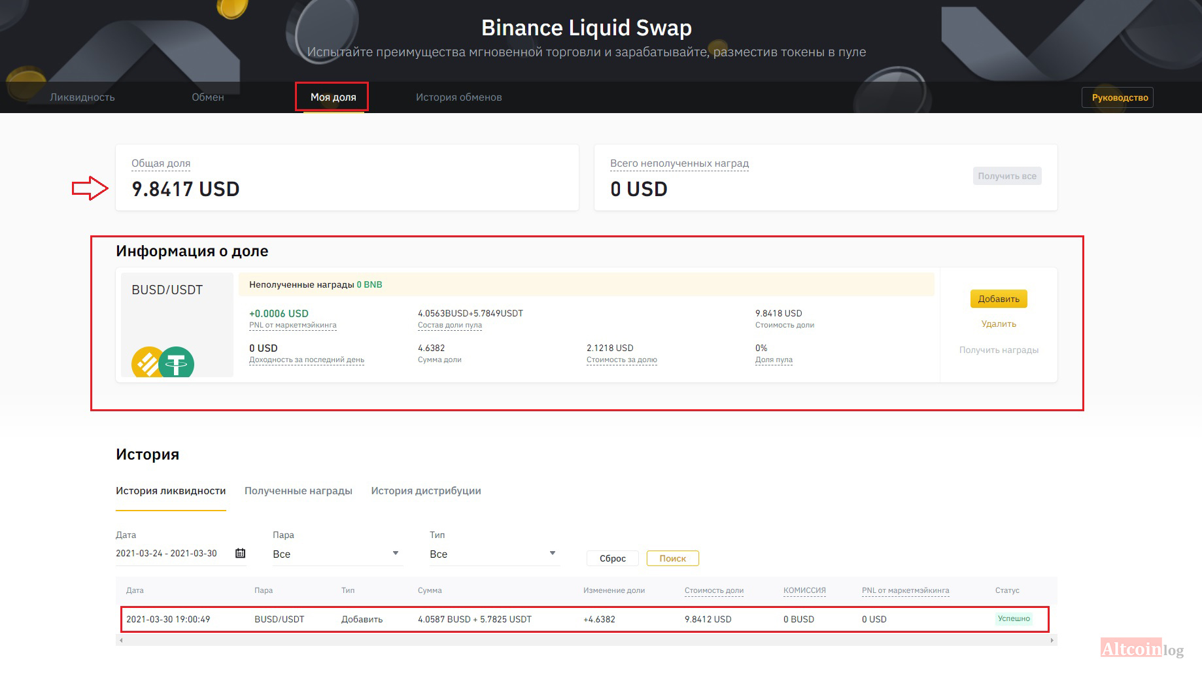This screenshot has height=674, width=1202.
Task: Go to История обменов tab
Action: point(458,97)
